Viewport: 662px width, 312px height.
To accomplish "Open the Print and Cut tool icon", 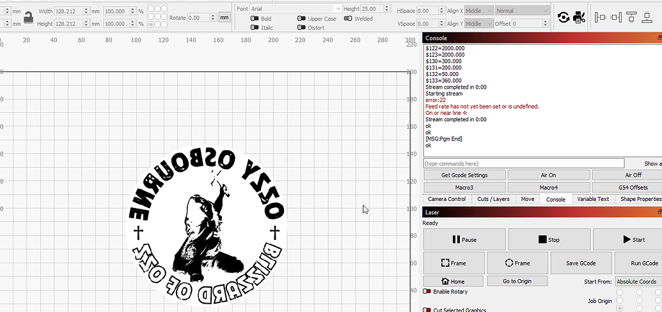I will (579, 17).
